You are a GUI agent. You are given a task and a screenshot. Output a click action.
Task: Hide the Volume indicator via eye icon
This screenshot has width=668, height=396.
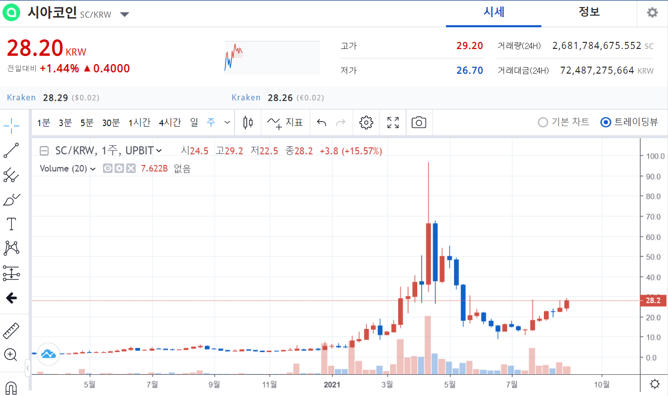coord(107,168)
